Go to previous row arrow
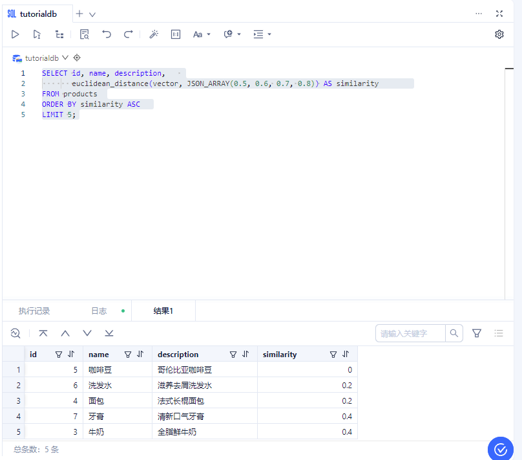The image size is (522, 460). click(x=65, y=333)
